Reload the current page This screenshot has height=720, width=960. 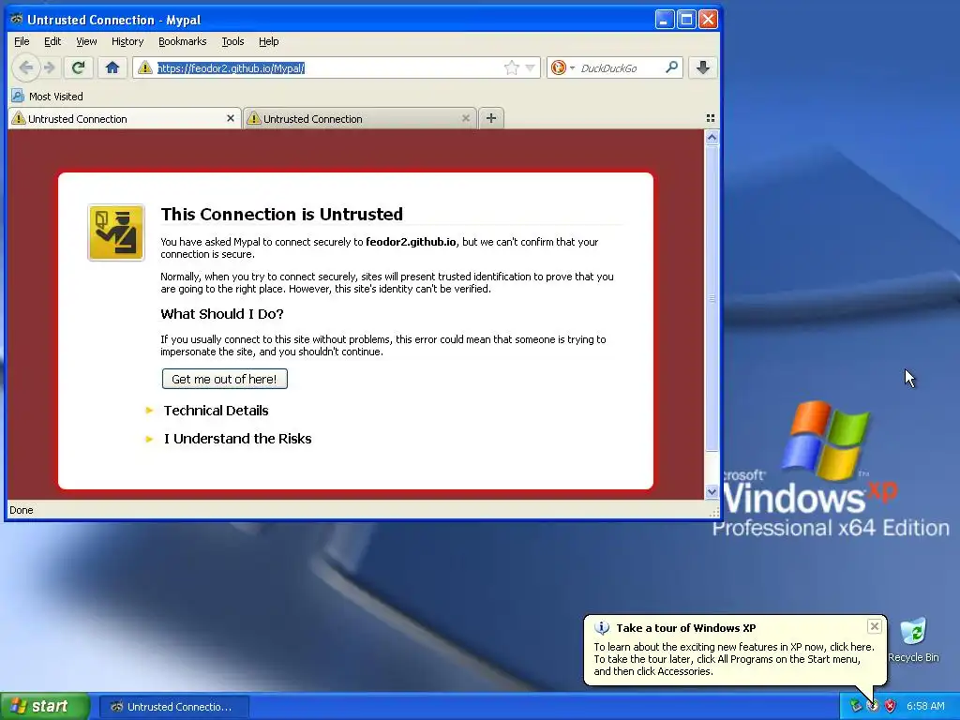coord(78,67)
